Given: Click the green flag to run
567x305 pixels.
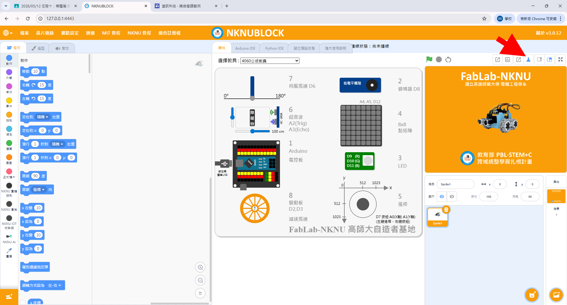Looking at the screenshot, I should tap(429, 59).
